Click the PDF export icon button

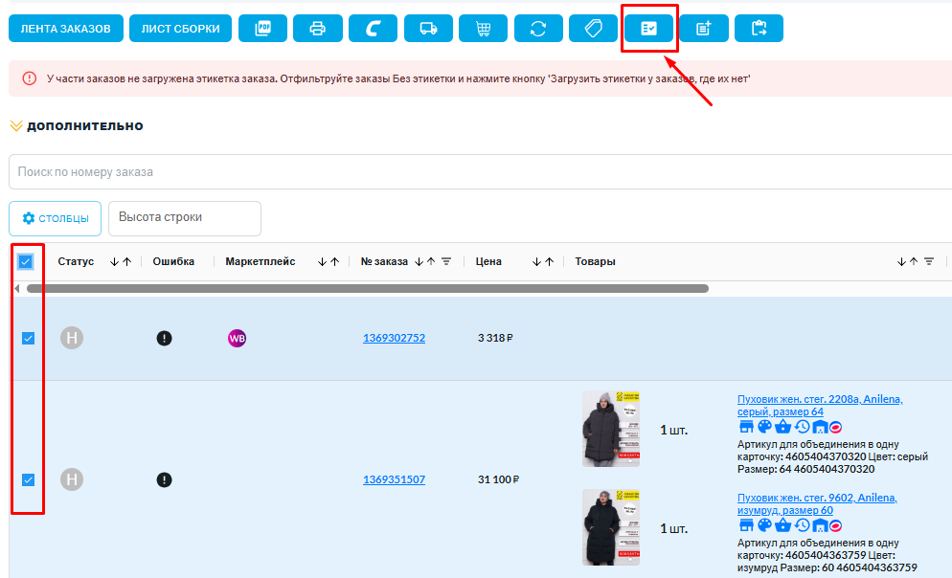click(x=263, y=29)
